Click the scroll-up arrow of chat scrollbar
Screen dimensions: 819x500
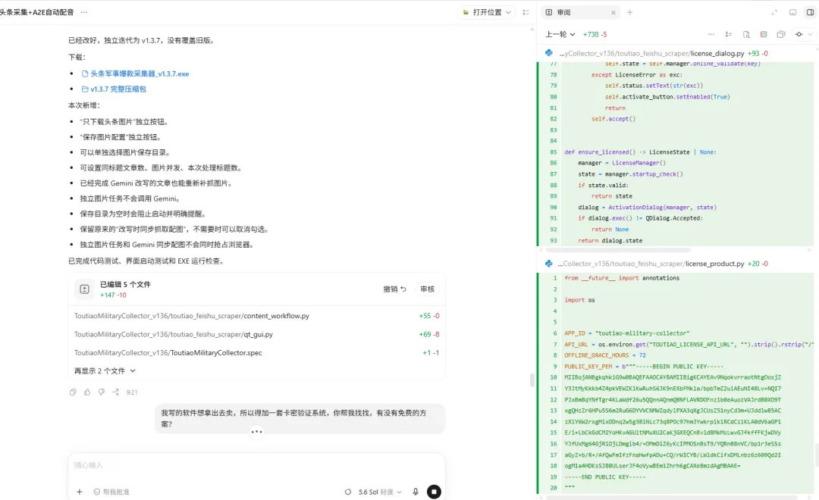pyautogui.click(x=532, y=30)
